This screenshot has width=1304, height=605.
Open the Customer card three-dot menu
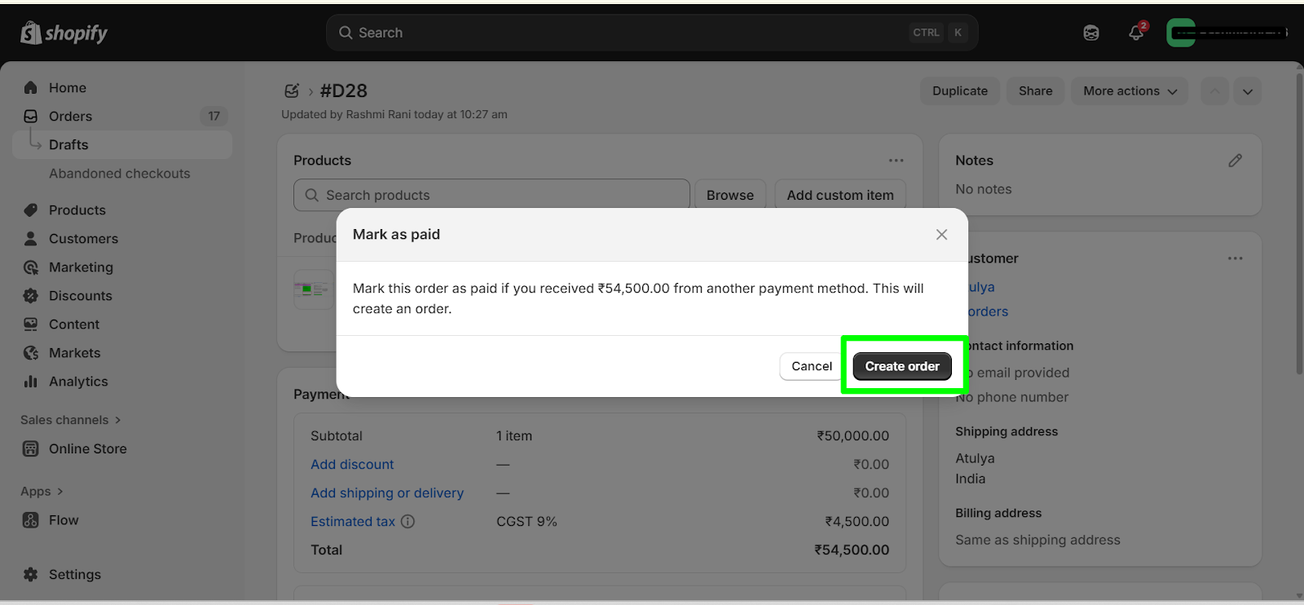pos(1236,258)
